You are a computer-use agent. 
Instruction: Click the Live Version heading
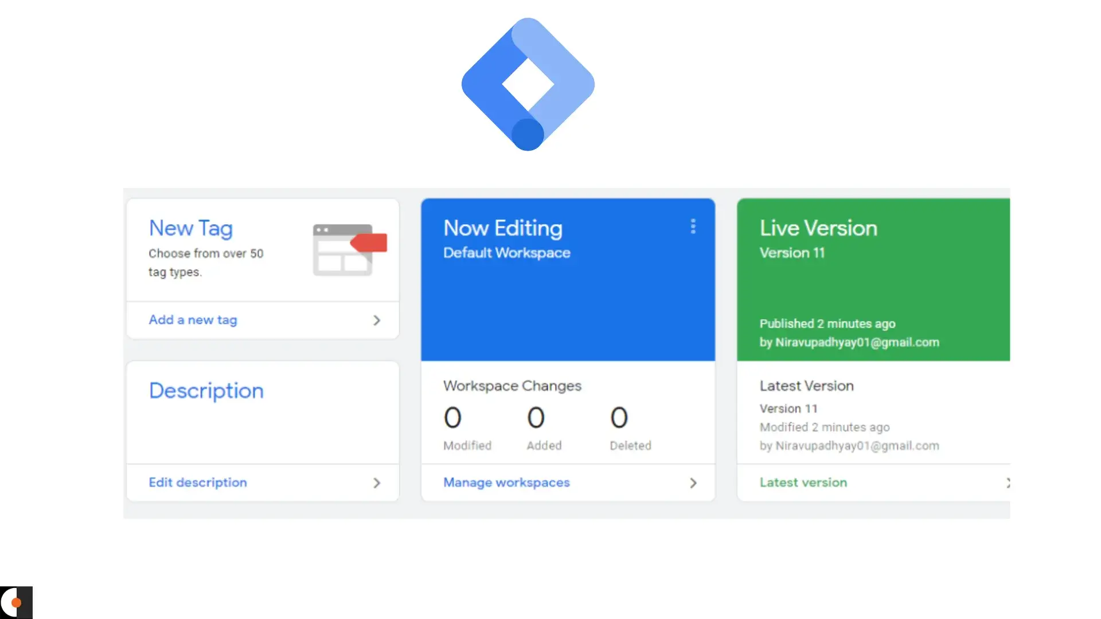pyautogui.click(x=818, y=228)
